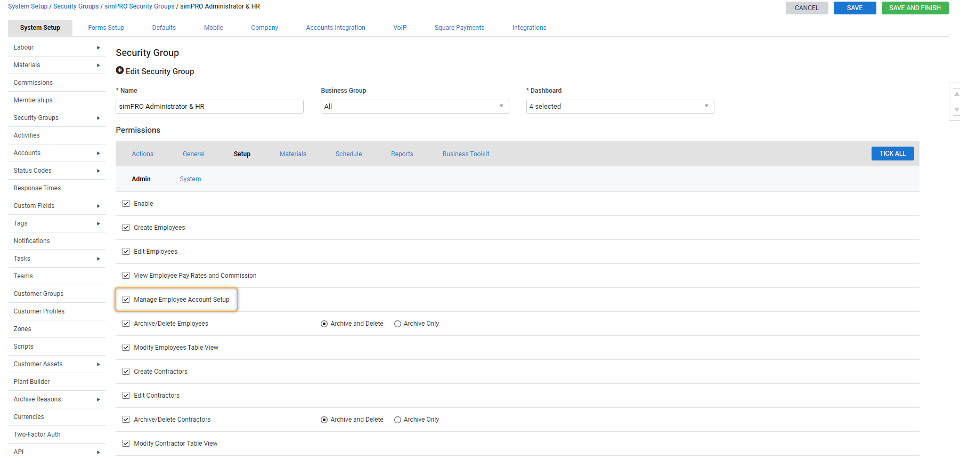Select Archive and Delete for Contractors
Image resolution: width=960 pixels, height=459 pixels.
[324, 420]
